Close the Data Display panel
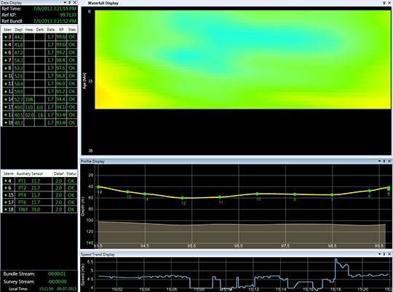This screenshot has width=393, height=292. 75,2
